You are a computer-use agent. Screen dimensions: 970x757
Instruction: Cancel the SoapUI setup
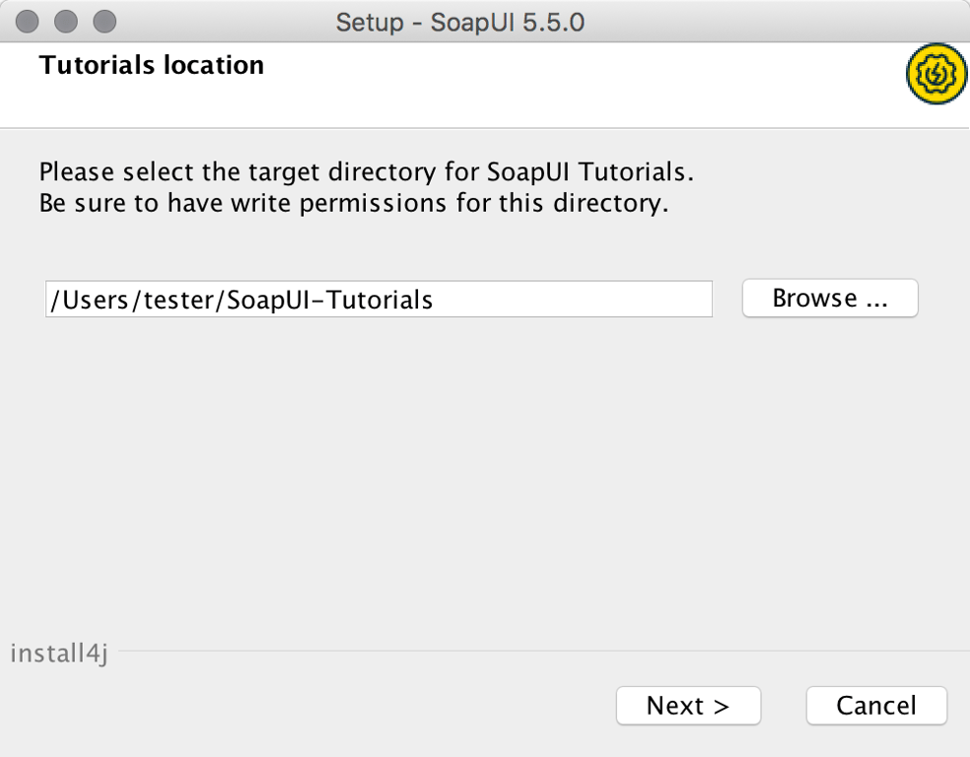pos(875,706)
